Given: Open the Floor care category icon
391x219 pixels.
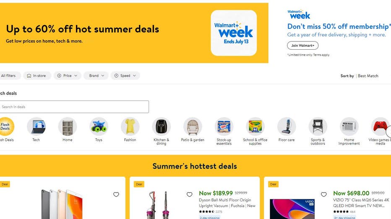Looking at the screenshot, I should point(287,126).
